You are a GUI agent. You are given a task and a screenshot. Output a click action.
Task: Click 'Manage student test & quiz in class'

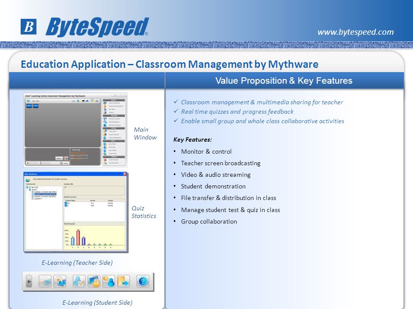coord(231,210)
